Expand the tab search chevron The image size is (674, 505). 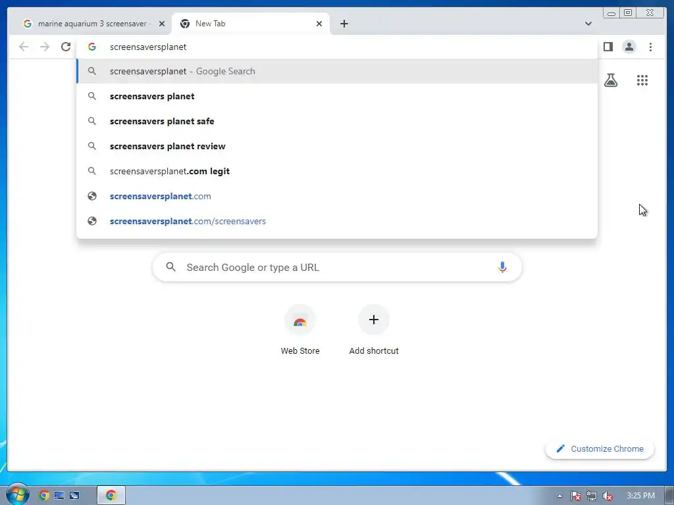click(588, 24)
